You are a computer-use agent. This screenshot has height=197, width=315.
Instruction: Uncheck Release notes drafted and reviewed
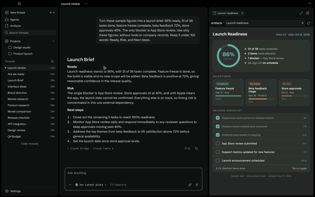[x=218, y=126]
